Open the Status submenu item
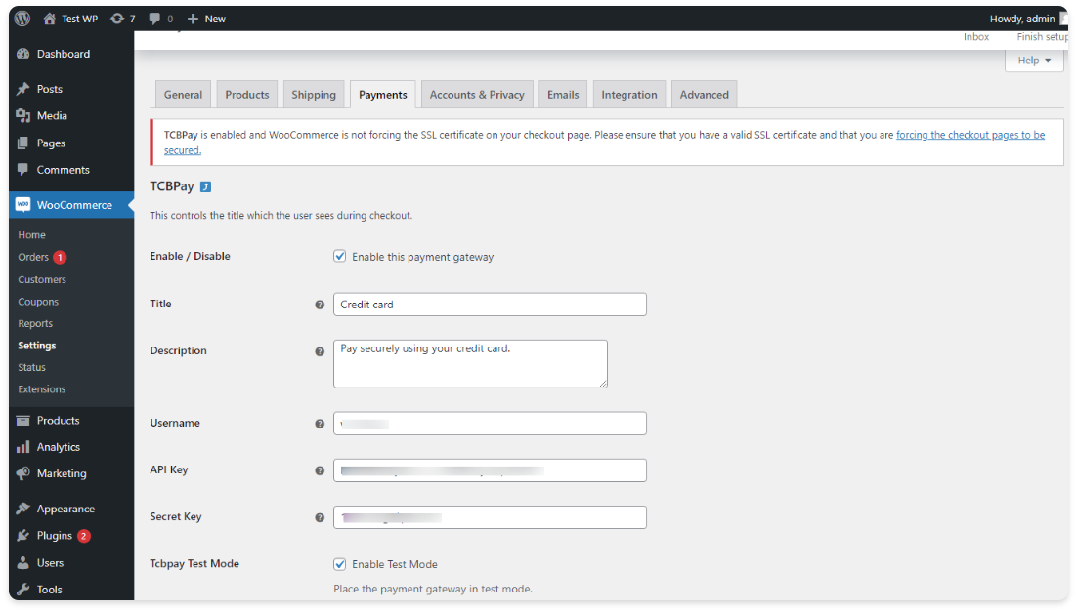Viewport: 1077px width, 612px height. coord(31,367)
